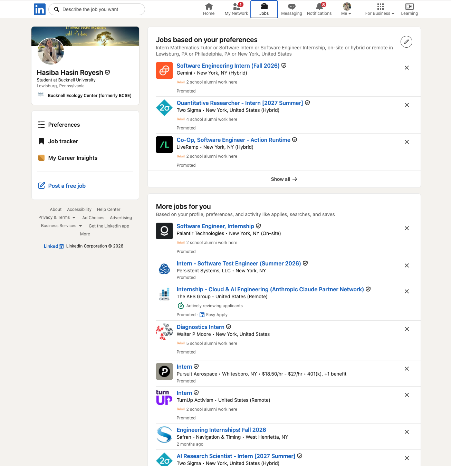
Task: Click Show all preference jobs
Action: [x=284, y=179]
